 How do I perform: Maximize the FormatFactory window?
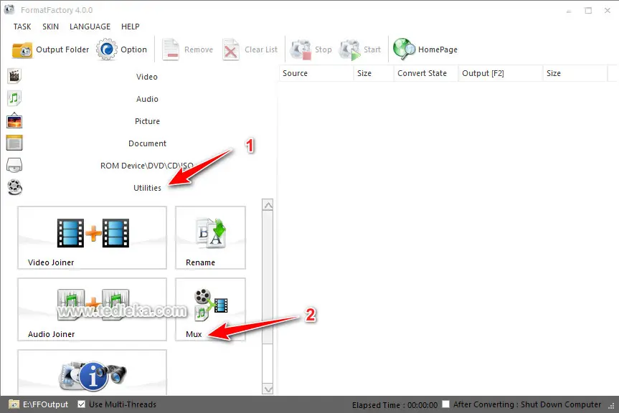click(x=588, y=11)
